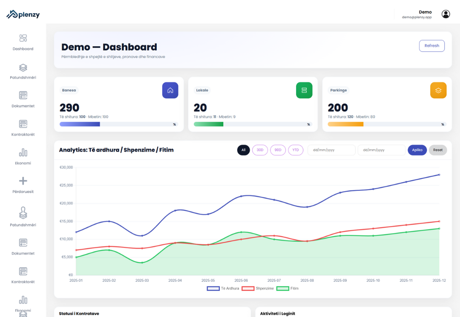Select the Përdoruesit plus icon
Viewport: 460px width, 317px height.
pyautogui.click(x=23, y=182)
